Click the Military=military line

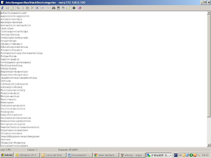tap(13, 90)
